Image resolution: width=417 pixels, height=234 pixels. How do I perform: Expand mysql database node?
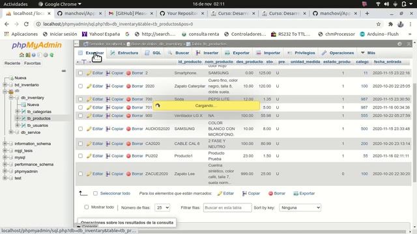point(5,157)
